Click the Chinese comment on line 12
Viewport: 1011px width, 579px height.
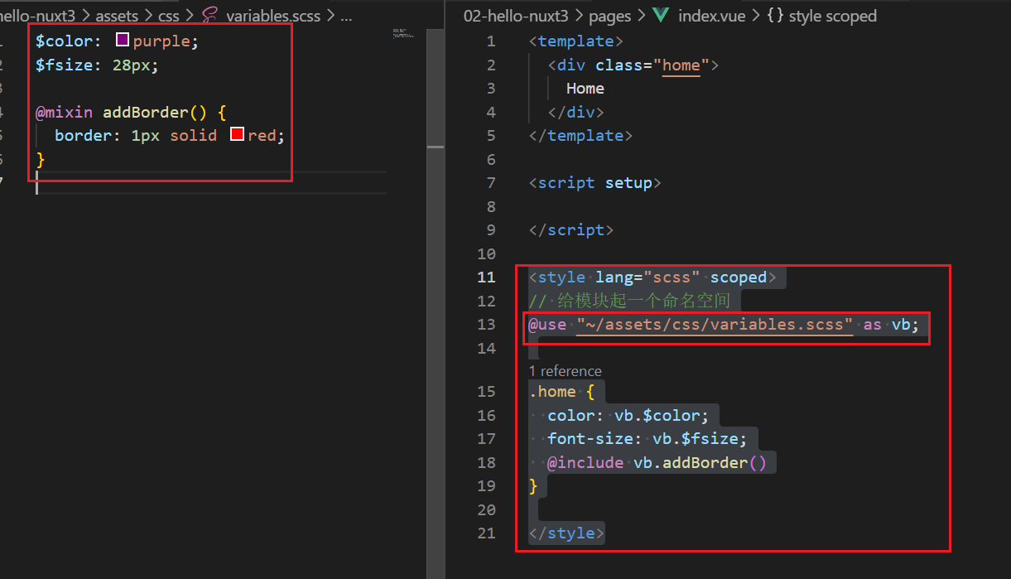pyautogui.click(x=629, y=301)
